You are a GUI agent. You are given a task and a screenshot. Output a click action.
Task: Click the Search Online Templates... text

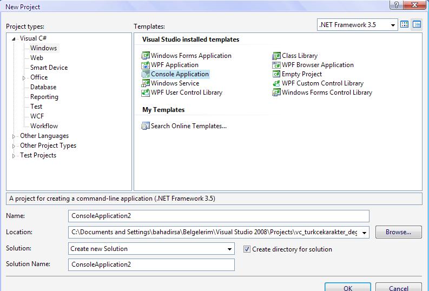(x=189, y=126)
